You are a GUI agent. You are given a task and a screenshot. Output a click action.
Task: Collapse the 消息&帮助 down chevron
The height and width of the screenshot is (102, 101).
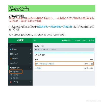pyautogui.click(x=30, y=68)
